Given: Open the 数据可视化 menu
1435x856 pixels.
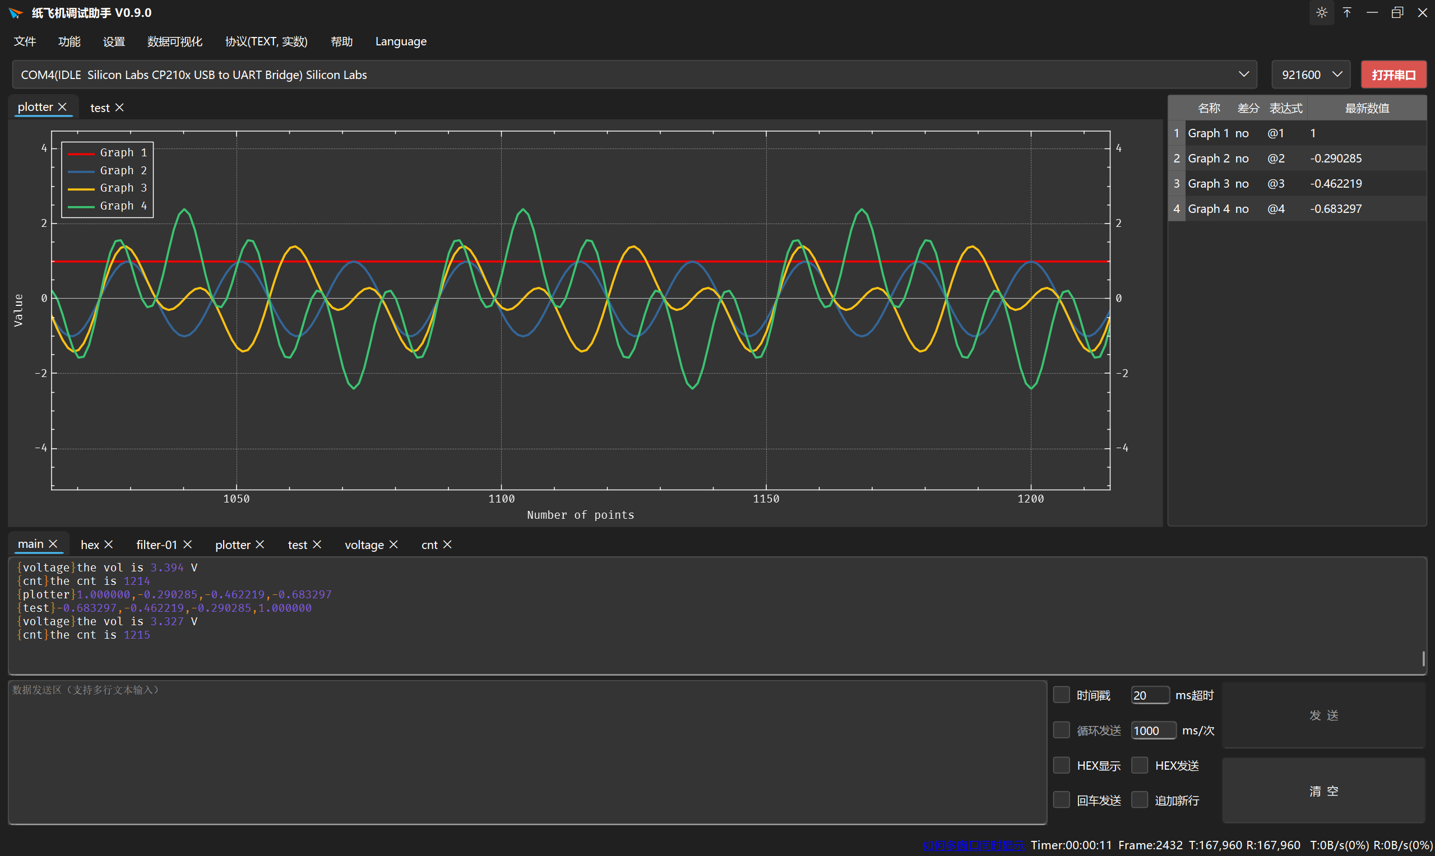Looking at the screenshot, I should tap(174, 41).
